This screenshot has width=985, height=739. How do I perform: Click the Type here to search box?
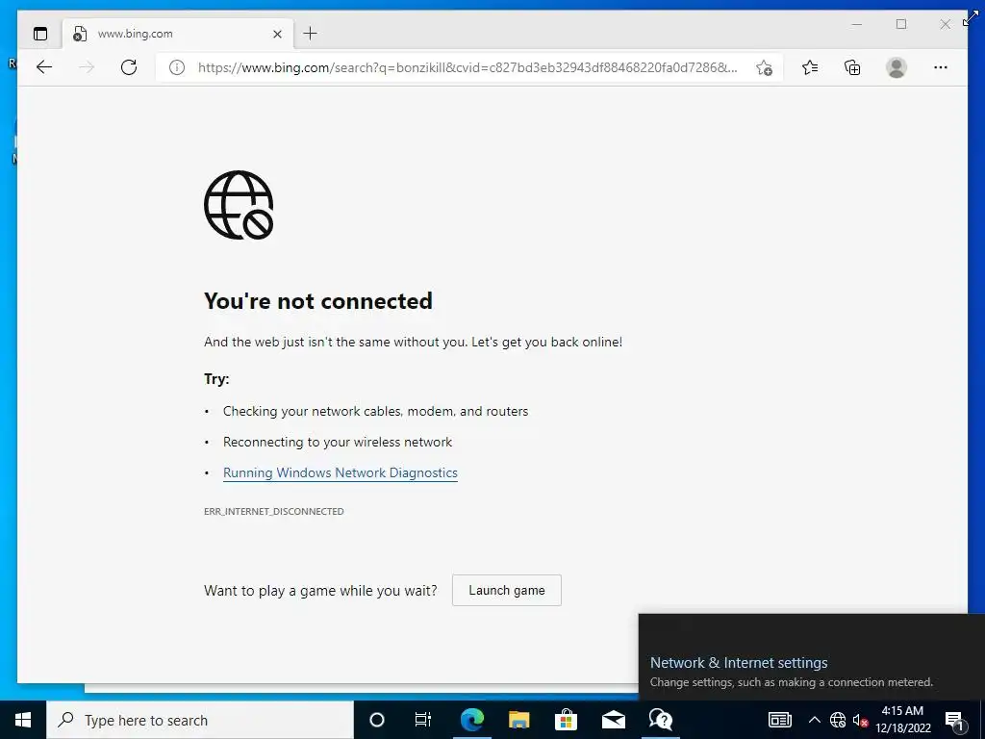click(x=200, y=720)
